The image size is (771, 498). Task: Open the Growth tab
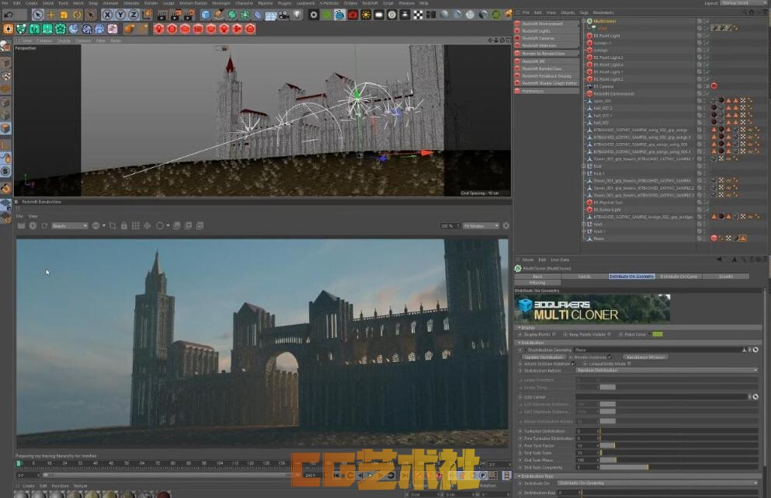click(726, 277)
